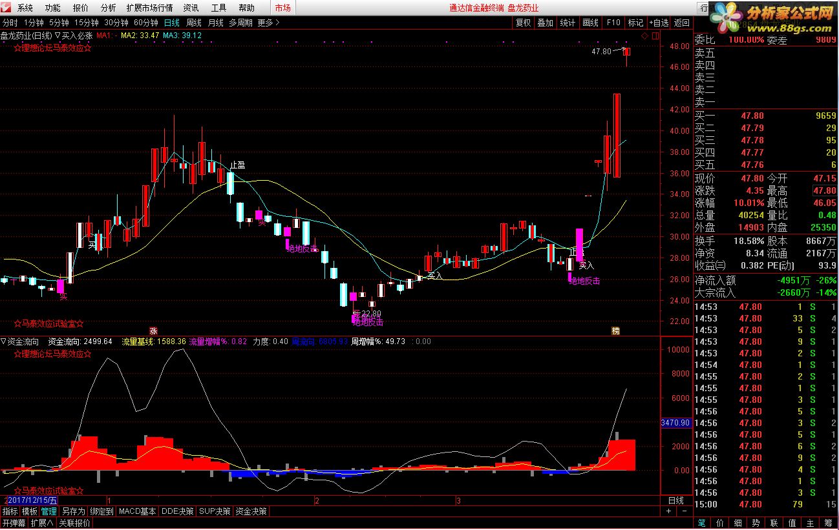This screenshot has height=530, width=839.
Task: Click the 标记 mark button
Action: [635, 22]
